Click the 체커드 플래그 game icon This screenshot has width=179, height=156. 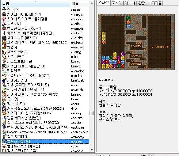tap(4, 52)
